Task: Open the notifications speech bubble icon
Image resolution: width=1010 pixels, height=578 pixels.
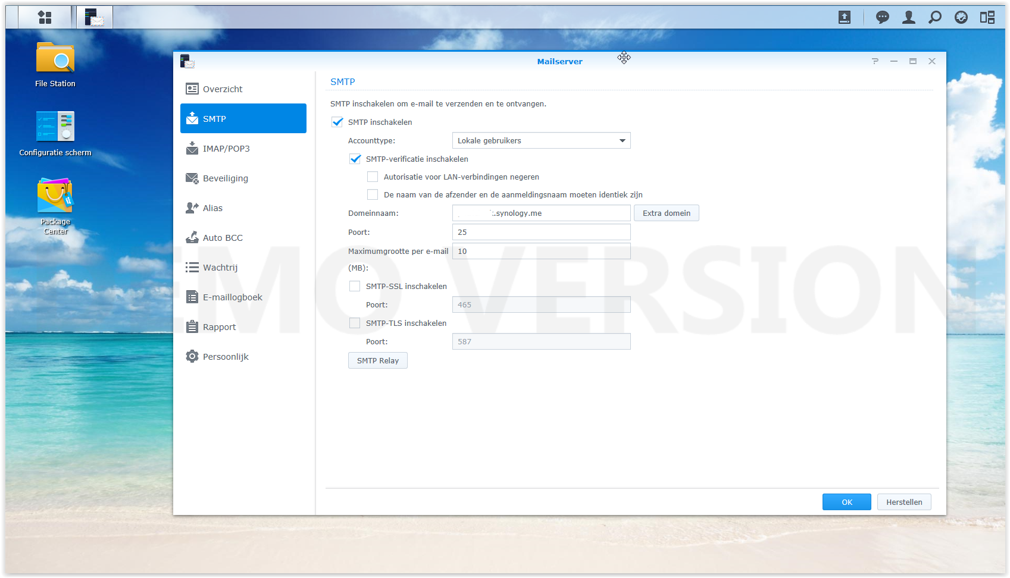Action: tap(883, 17)
